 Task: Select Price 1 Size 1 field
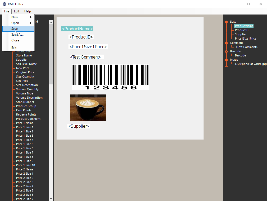point(25,127)
